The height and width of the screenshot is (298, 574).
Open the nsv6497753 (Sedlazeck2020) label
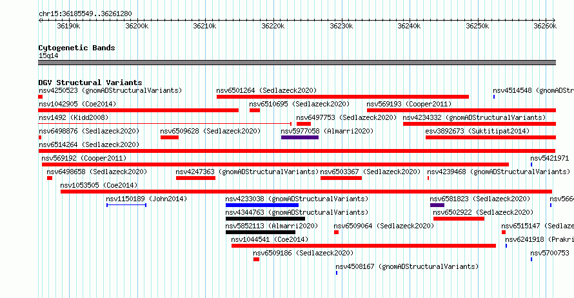347,117
